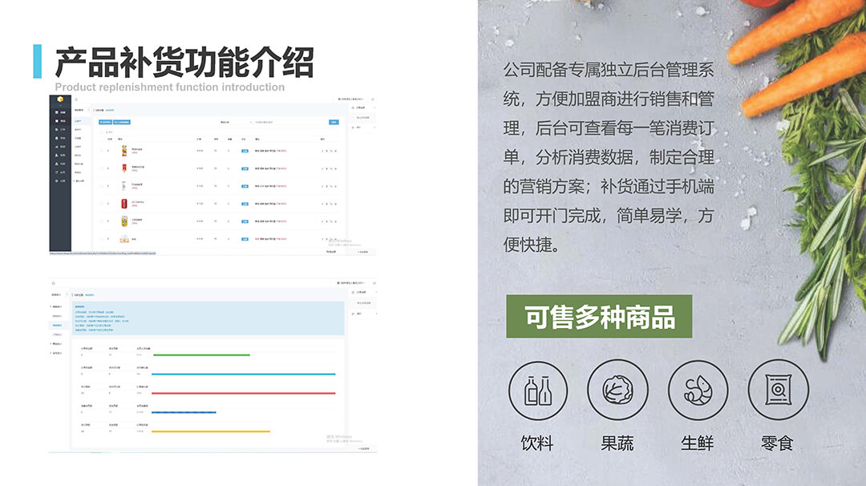Open the category dropdown beside the search field
Image resolution: width=866 pixels, height=486 pixels.
(x=235, y=122)
